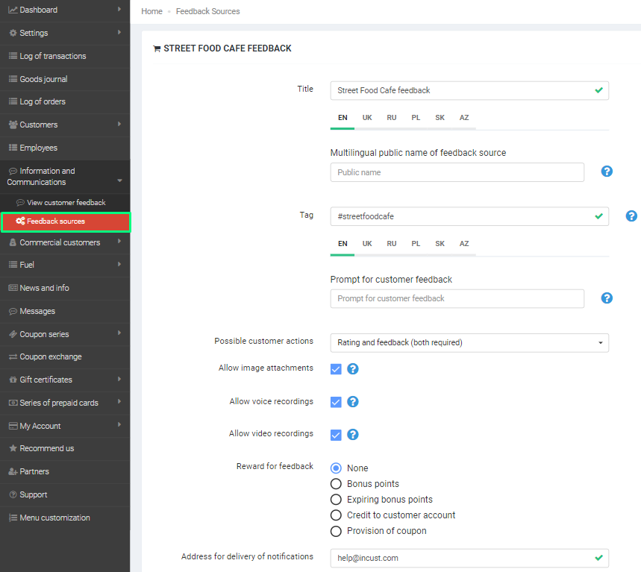Collapse Information and Communications section
The image size is (641, 572).
65,176
